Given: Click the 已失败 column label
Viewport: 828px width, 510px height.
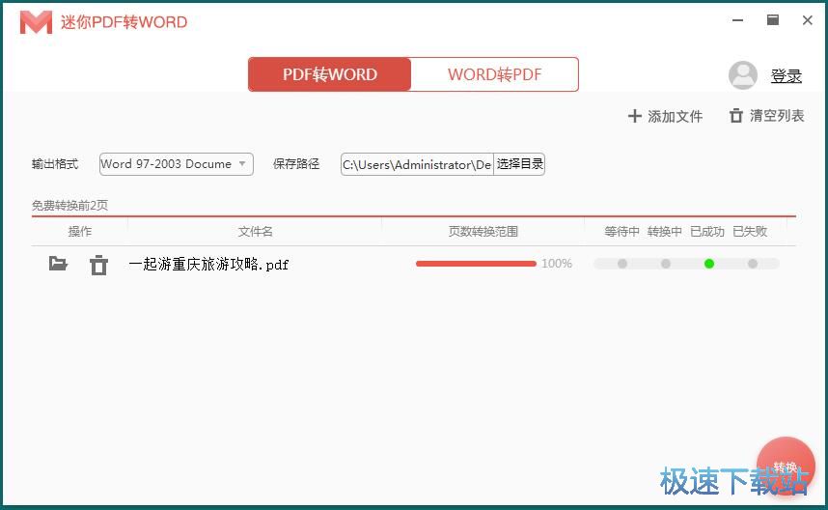Looking at the screenshot, I should (x=750, y=232).
